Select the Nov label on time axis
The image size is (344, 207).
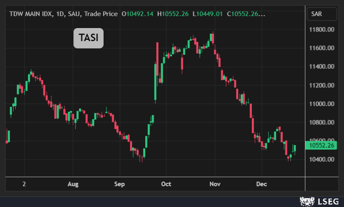[x=215, y=184]
